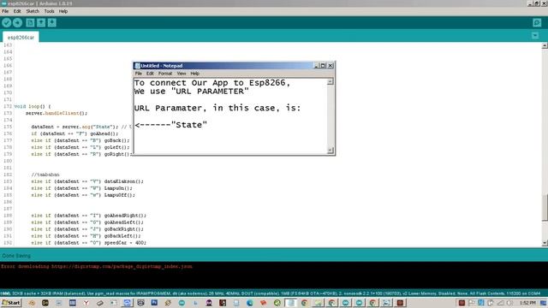
Task: Click line number 172 in the editor gutter
Action: pyautogui.click(x=8, y=106)
